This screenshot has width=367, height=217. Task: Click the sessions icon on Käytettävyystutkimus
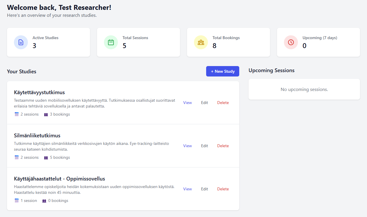(17, 114)
